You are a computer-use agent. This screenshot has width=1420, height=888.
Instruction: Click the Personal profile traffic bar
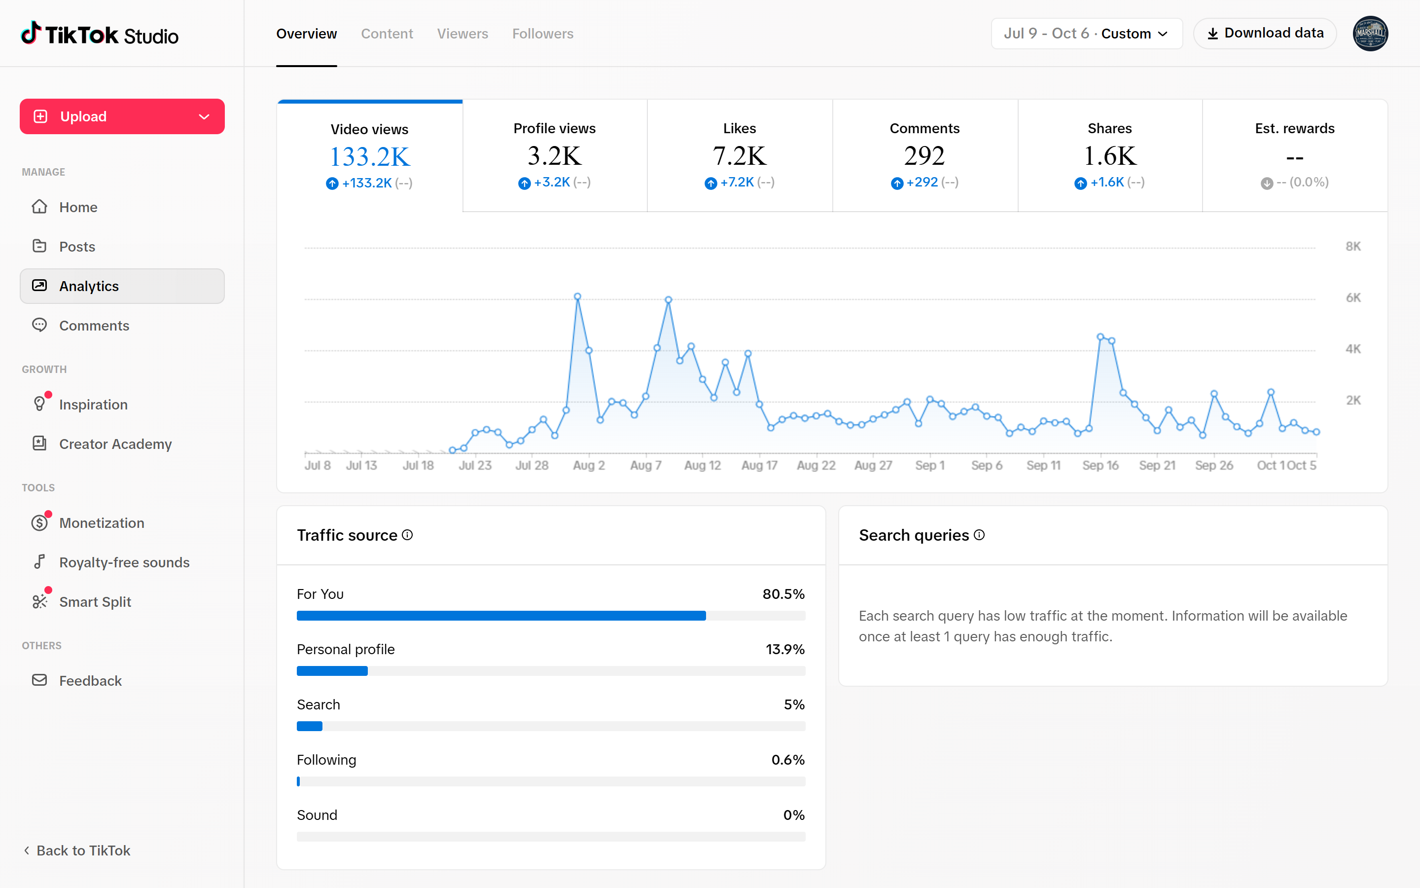tap(551, 671)
